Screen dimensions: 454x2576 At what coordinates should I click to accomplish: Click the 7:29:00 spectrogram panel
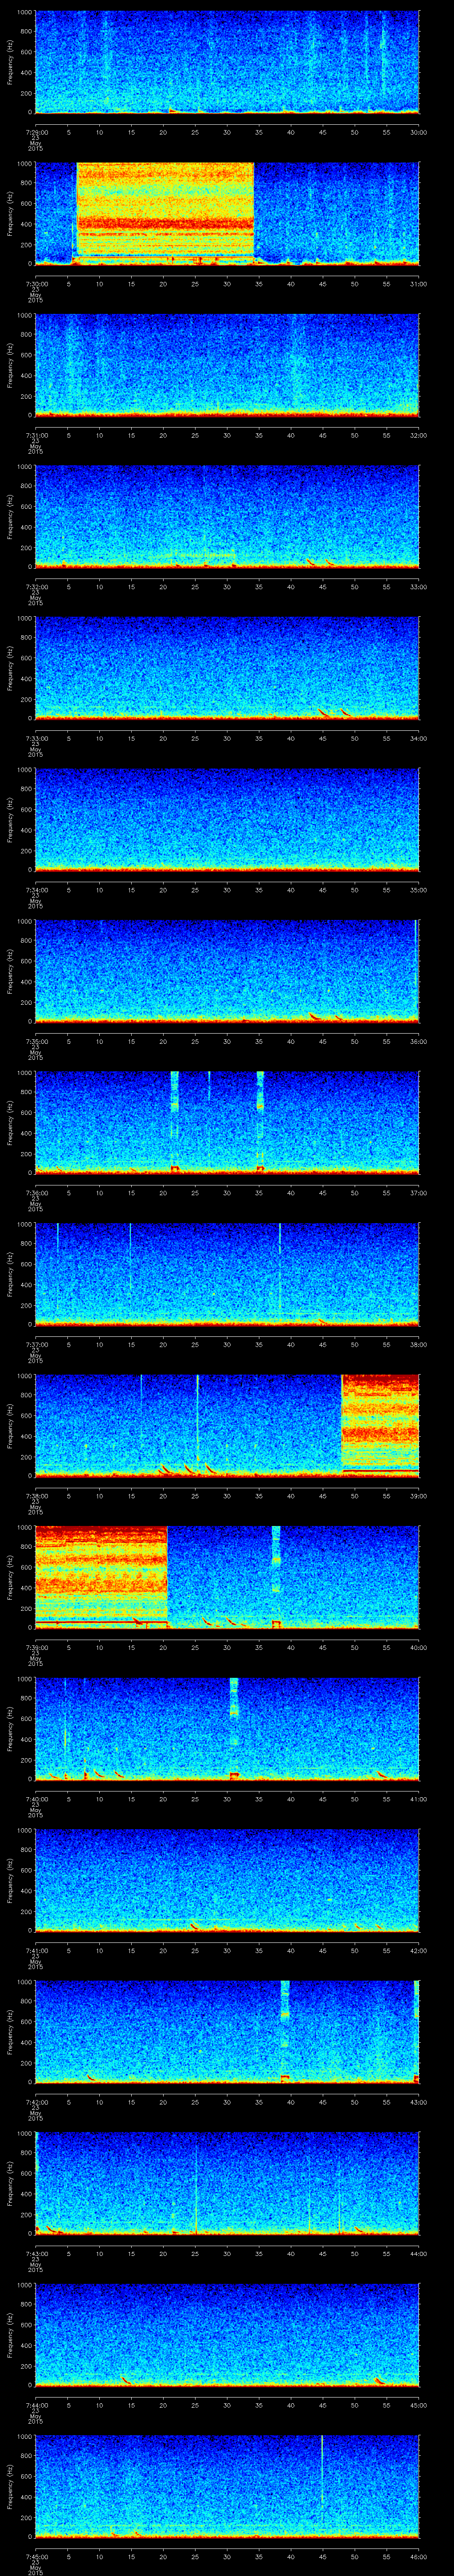tap(227, 62)
